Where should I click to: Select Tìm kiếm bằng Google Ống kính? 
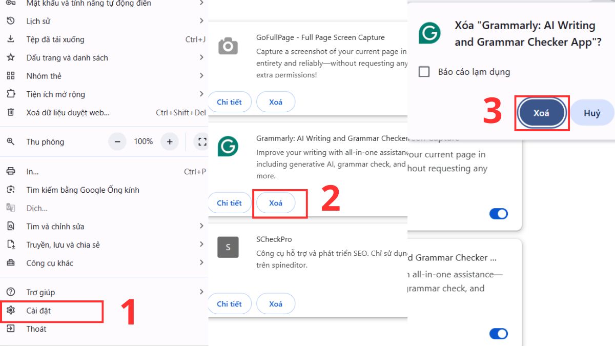click(104, 190)
